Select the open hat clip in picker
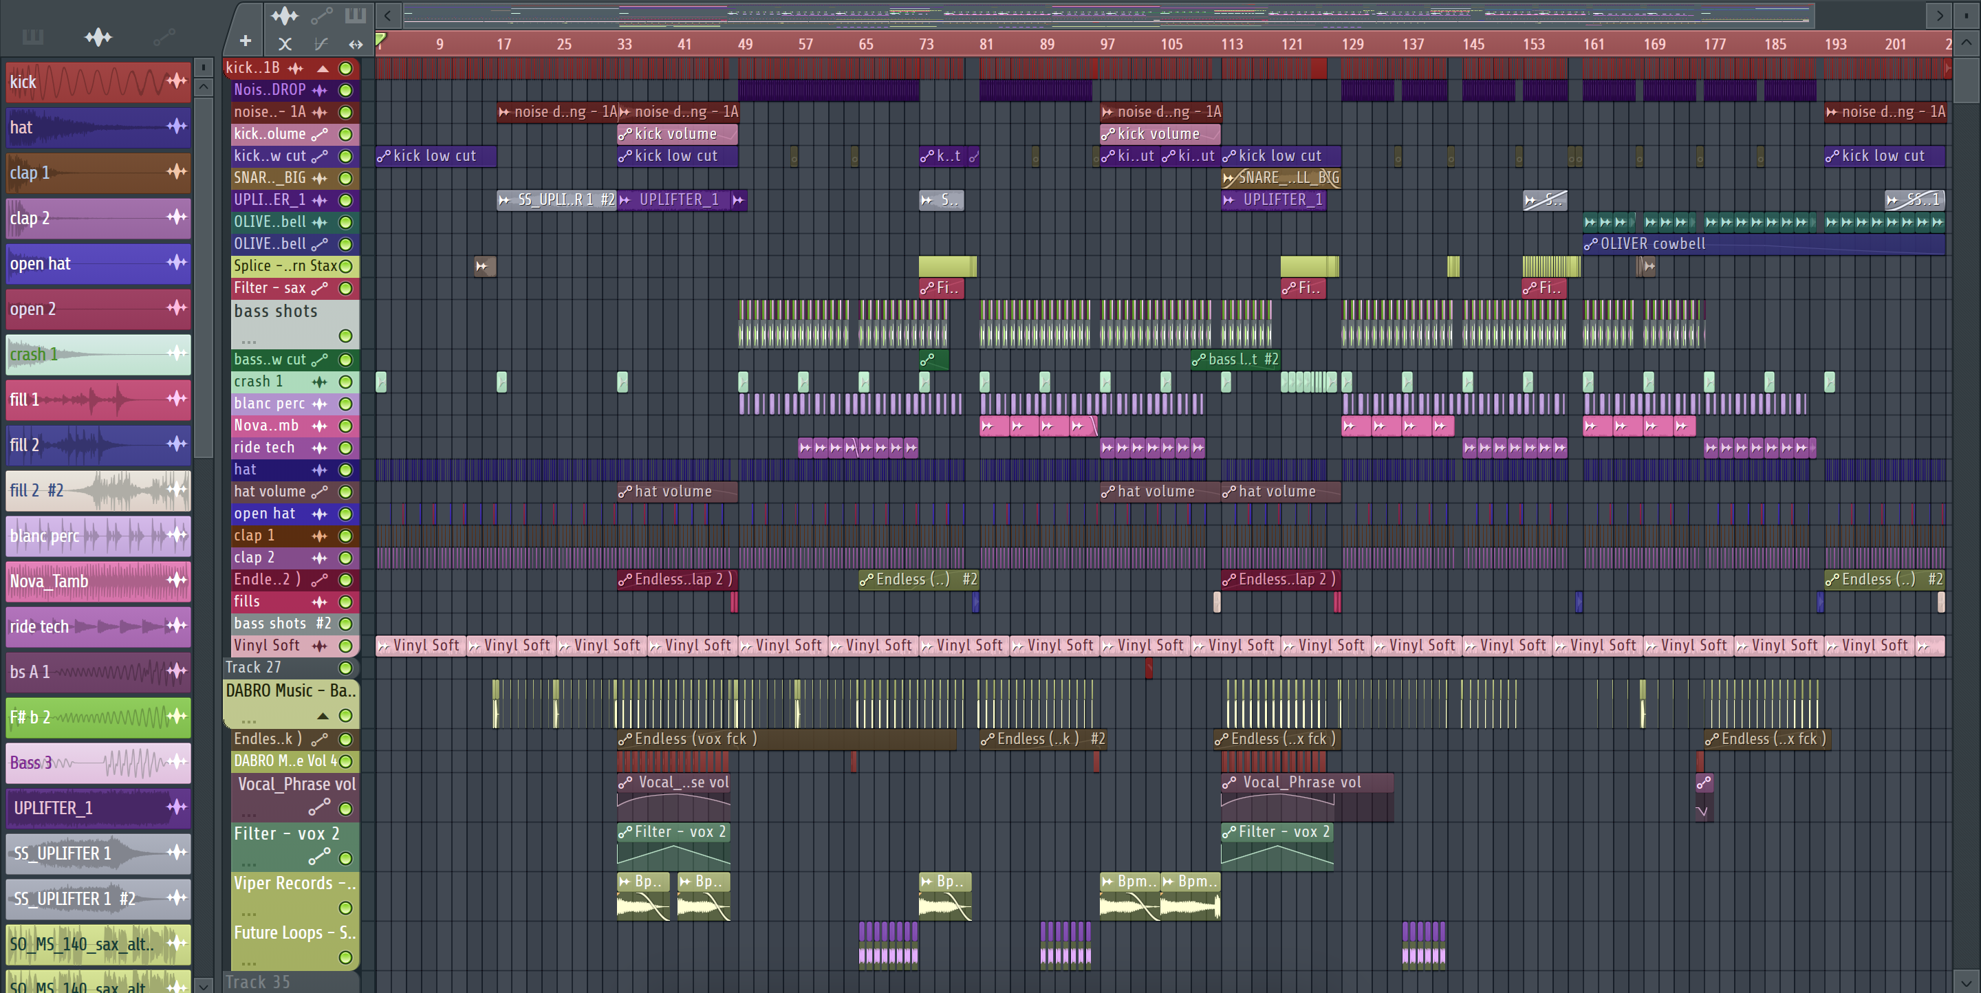This screenshot has height=993, width=1981. (98, 263)
